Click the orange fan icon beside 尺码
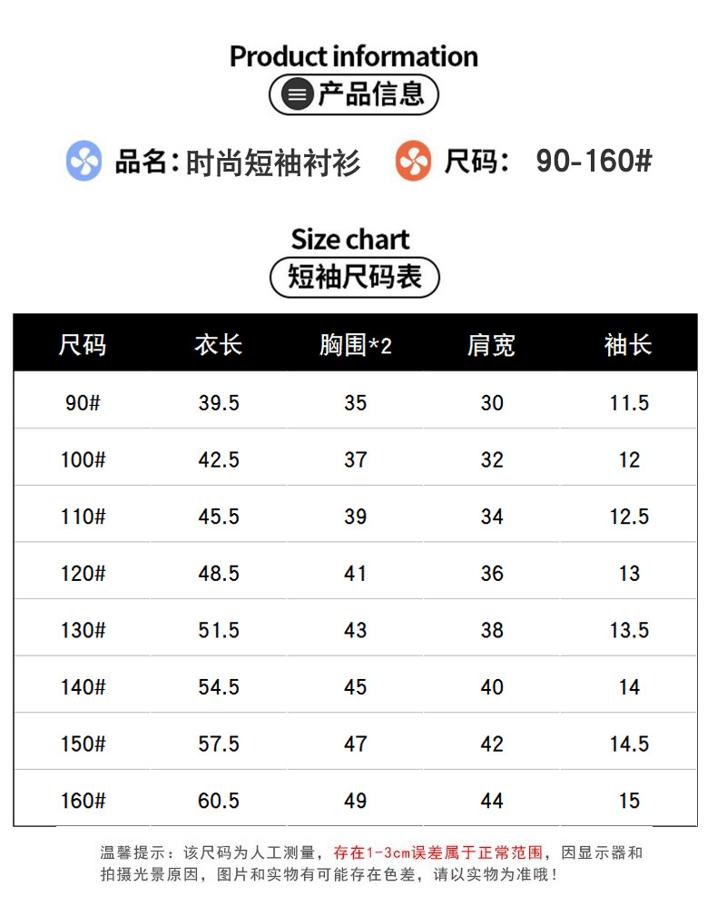Image resolution: width=717 pixels, height=916 pixels. pyautogui.click(x=414, y=162)
